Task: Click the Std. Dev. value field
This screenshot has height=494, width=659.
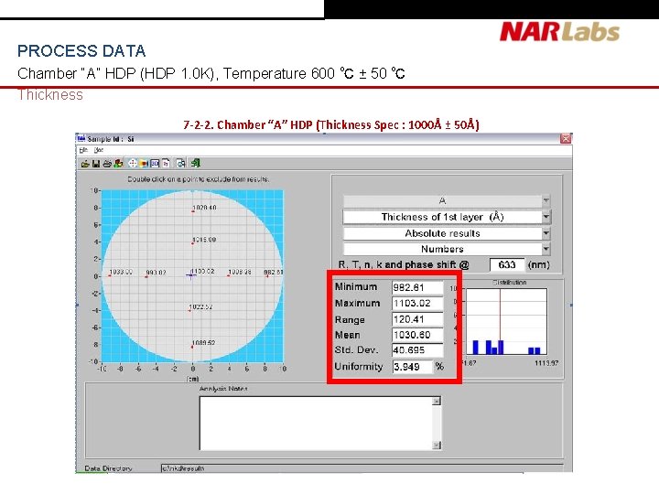Action: pos(417,349)
